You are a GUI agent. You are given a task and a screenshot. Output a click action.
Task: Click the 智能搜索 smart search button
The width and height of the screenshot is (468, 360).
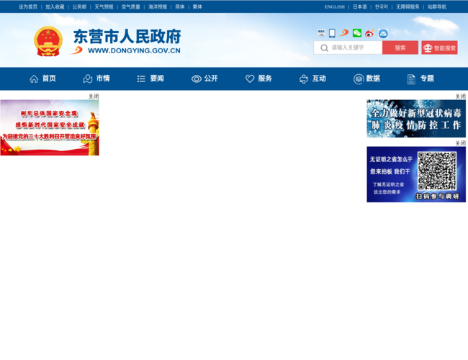[439, 48]
